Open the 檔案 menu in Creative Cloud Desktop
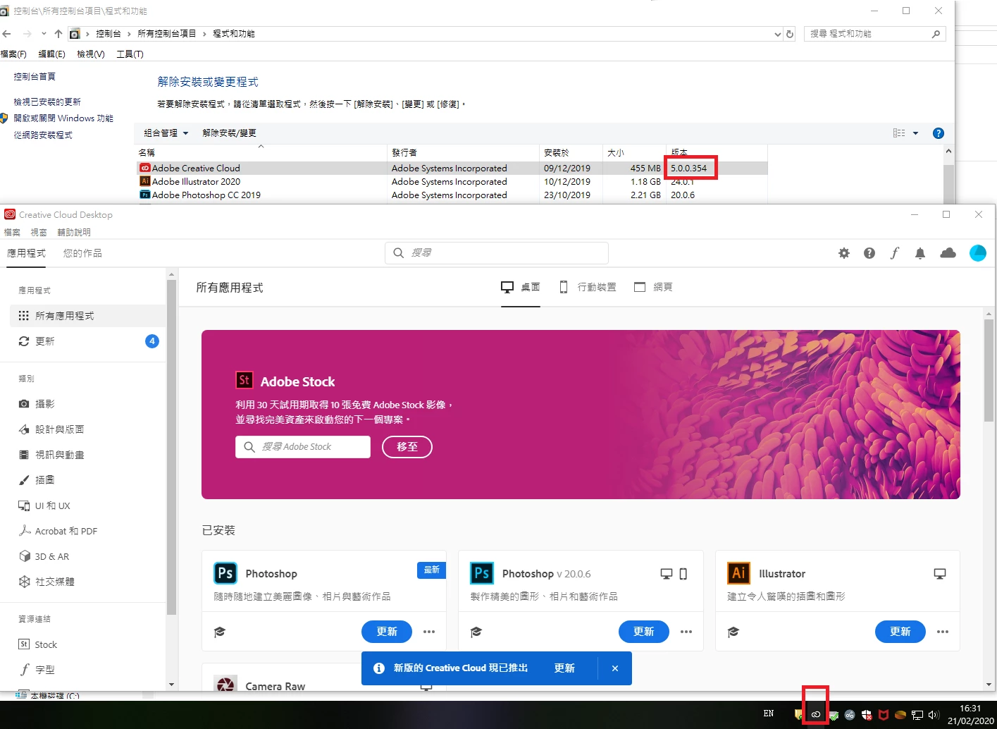This screenshot has height=729, width=997. [12, 232]
